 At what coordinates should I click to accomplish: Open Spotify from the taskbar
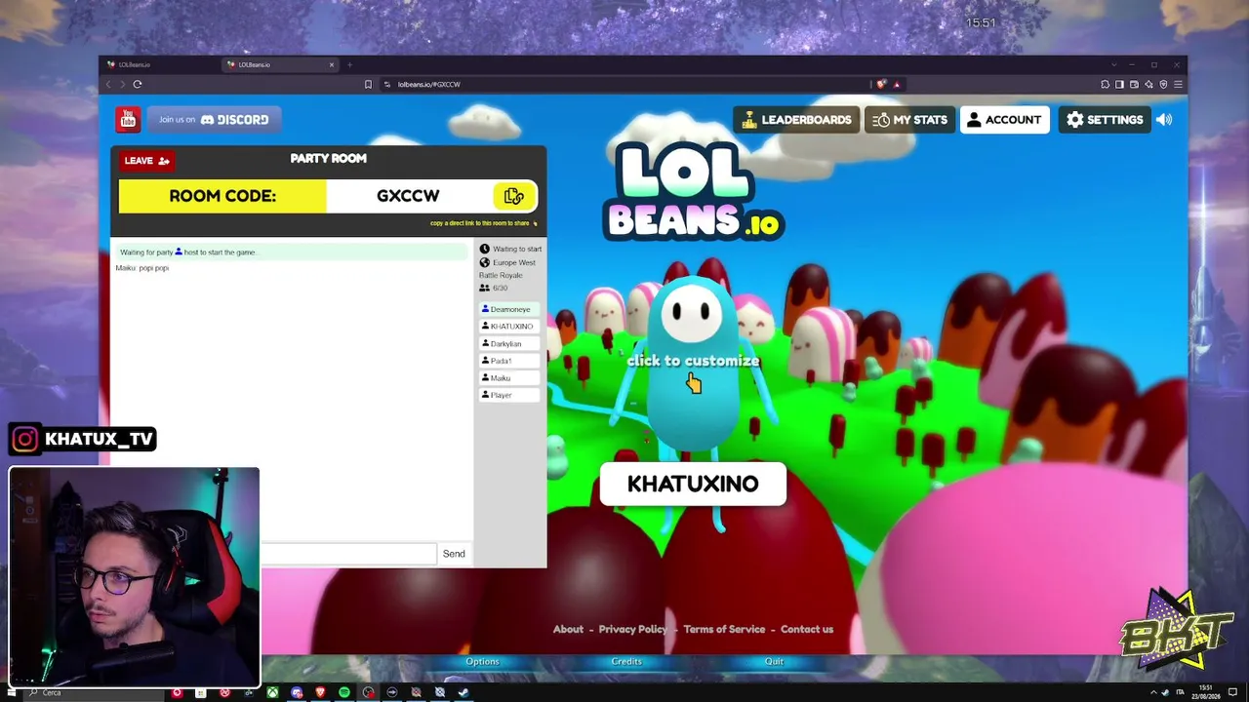(344, 692)
